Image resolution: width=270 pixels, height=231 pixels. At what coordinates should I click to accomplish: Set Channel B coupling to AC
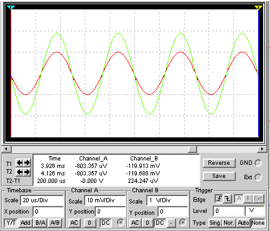pyautogui.click(x=135, y=223)
